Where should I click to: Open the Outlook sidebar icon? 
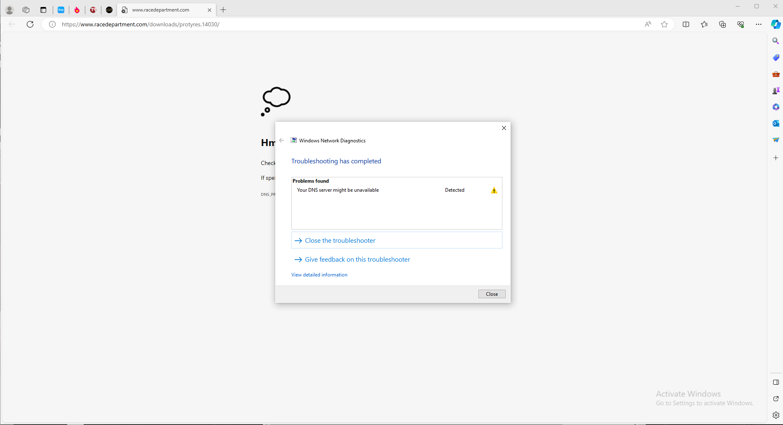click(776, 123)
